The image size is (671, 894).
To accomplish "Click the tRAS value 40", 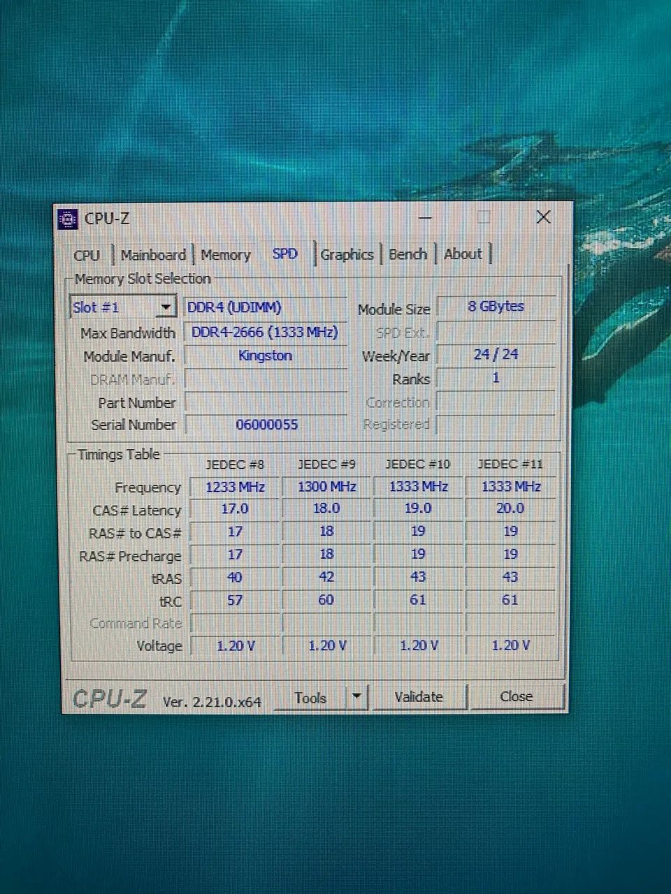I will coord(235,578).
